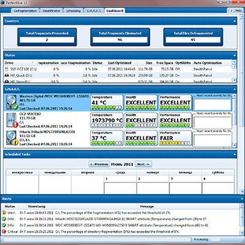Click the Hitachi drive icon with yellow warning

click(x=12, y=138)
